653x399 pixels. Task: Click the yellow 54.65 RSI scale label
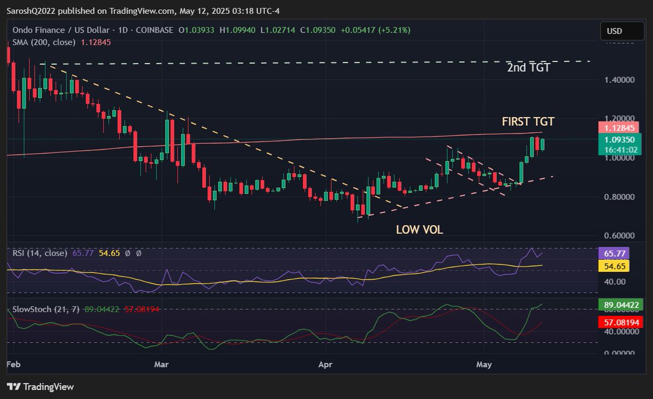[x=614, y=266]
